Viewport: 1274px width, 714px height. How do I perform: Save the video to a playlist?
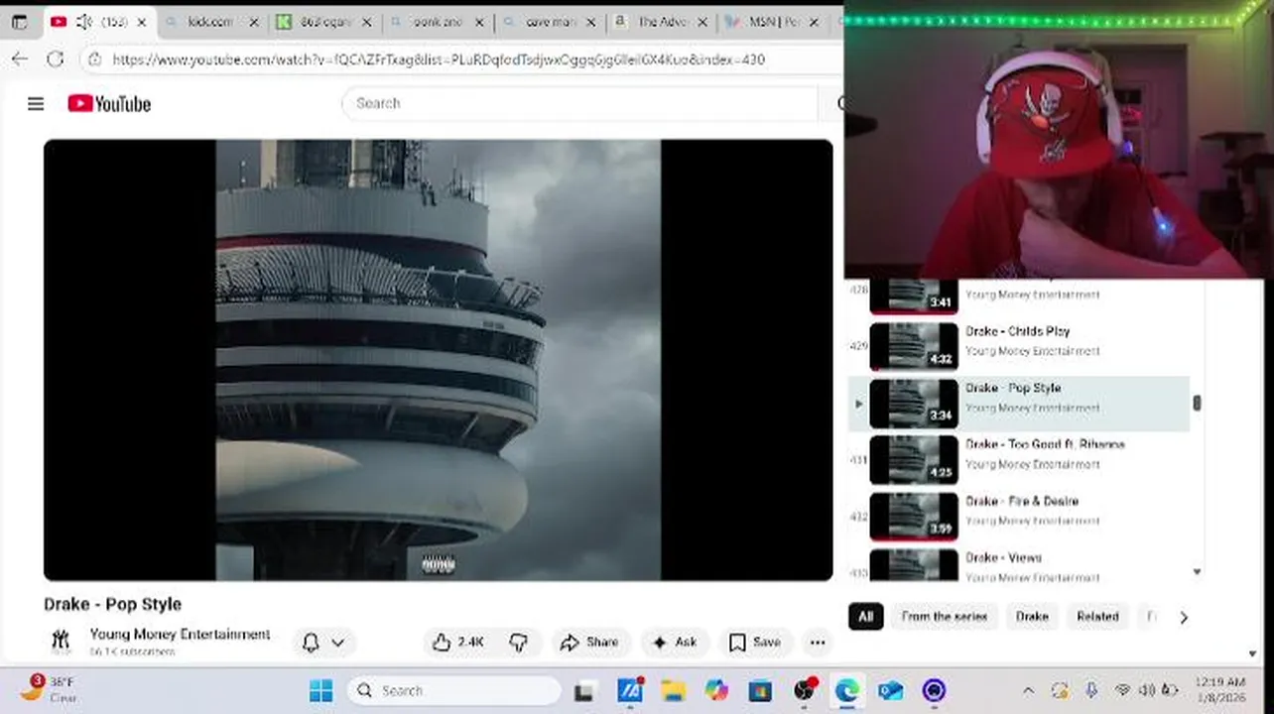[755, 643]
